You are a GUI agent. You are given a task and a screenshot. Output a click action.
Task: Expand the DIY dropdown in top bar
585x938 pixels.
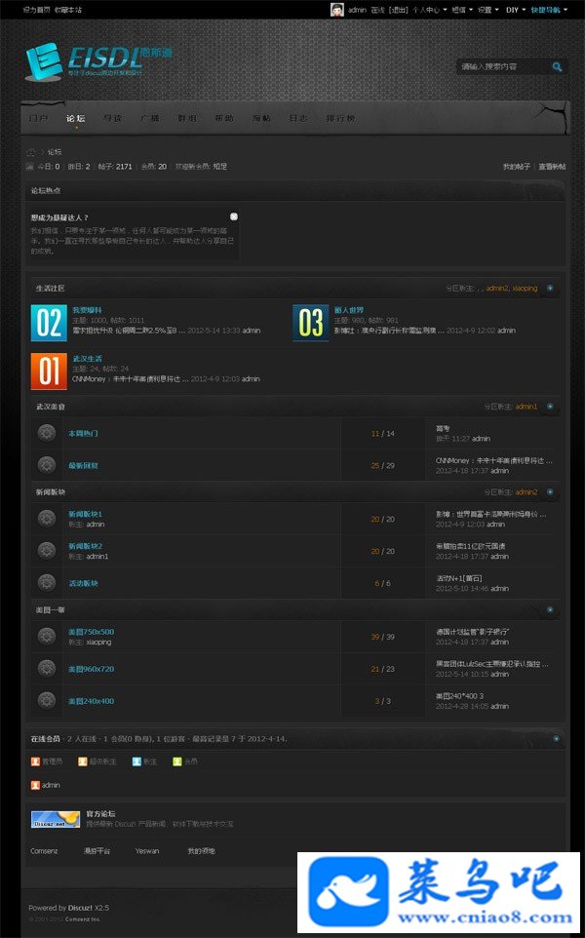point(516,10)
